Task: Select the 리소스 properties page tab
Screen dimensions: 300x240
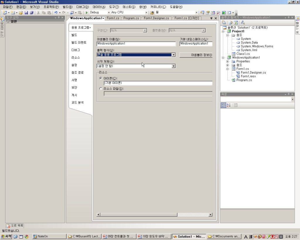Action: coord(76,57)
